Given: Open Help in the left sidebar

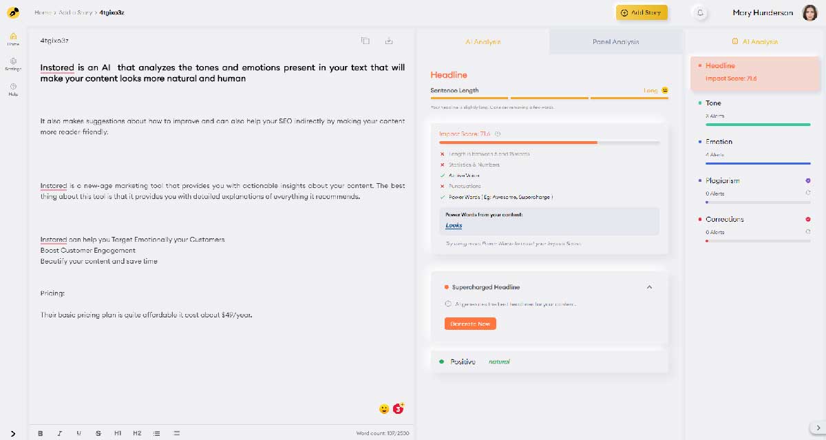Looking at the screenshot, I should click(x=13, y=89).
